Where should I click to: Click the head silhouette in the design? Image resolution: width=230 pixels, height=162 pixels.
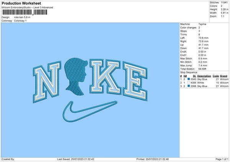coord(76,76)
